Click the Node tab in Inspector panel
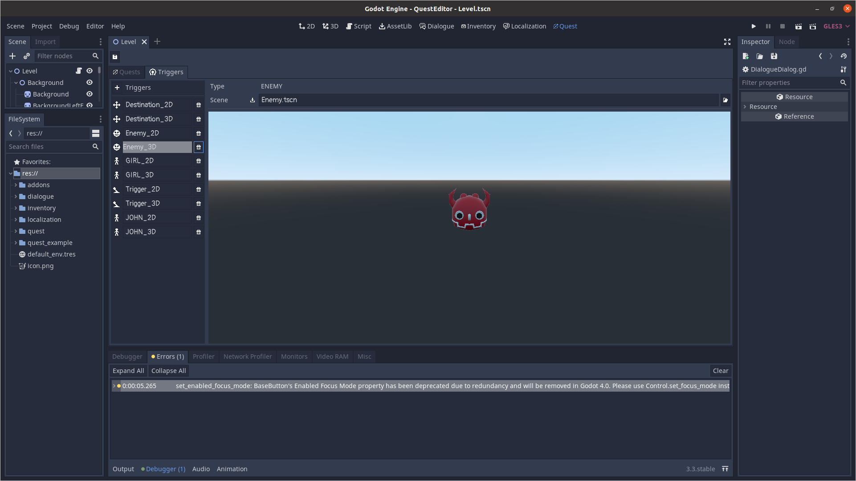856x481 pixels. click(787, 41)
